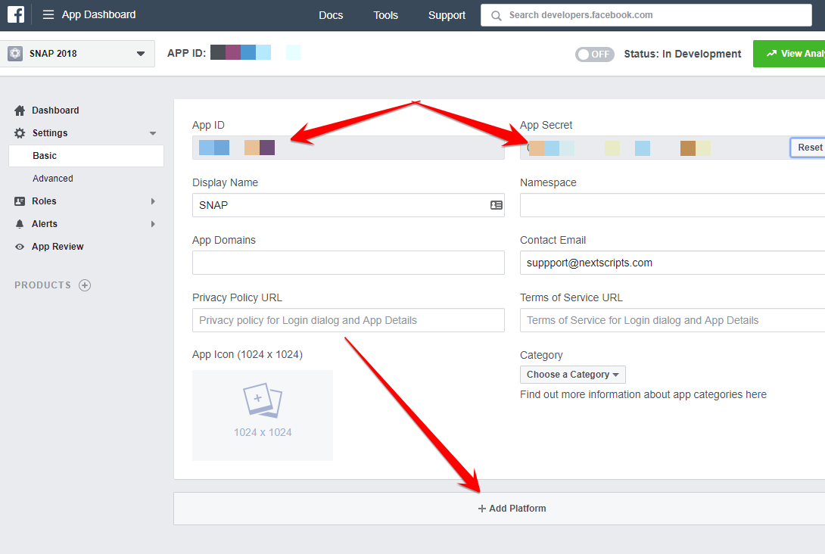Screen dimensions: 825x554
Task: Follow the app categories 'here' link
Action: tap(755, 394)
